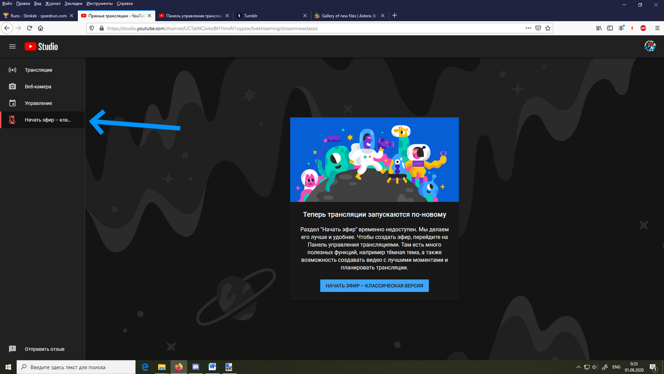Close the Tumblr tab
The height and width of the screenshot is (374, 664).
(305, 16)
